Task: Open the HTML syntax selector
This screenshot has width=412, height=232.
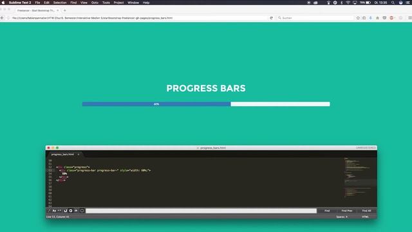Action: (x=365, y=217)
